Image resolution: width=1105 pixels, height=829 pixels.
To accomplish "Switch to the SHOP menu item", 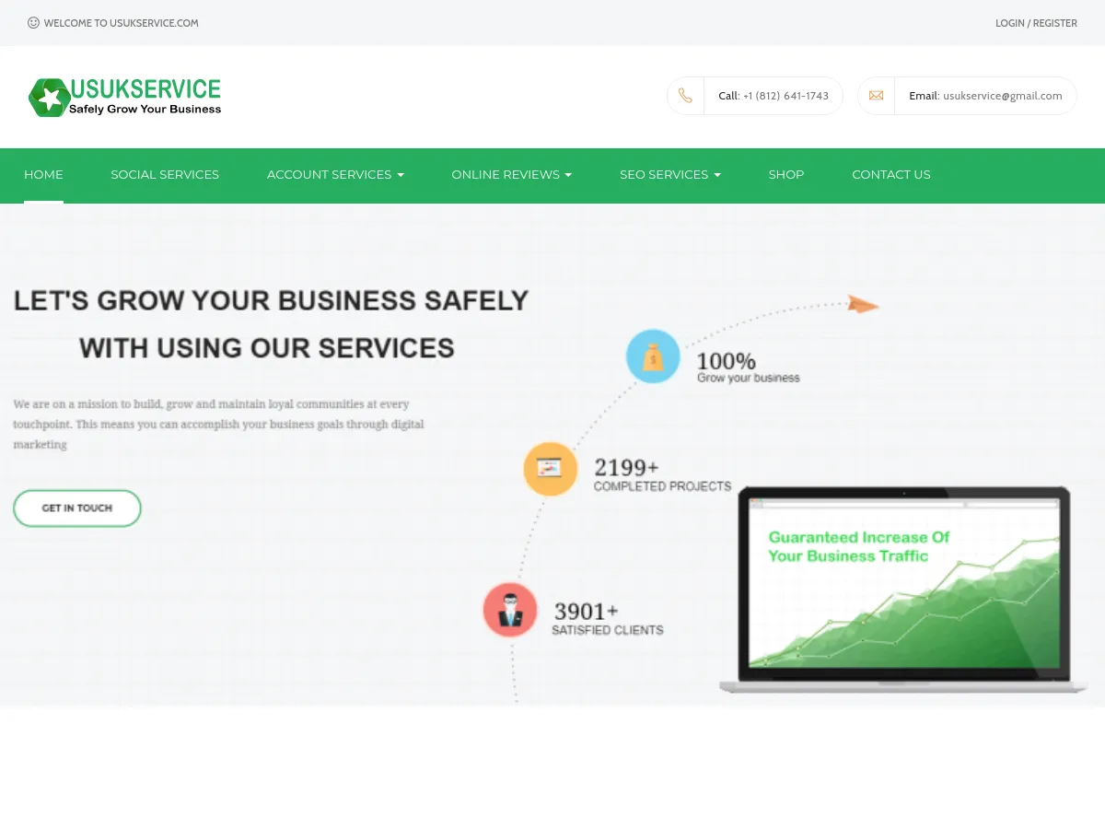I will (785, 175).
